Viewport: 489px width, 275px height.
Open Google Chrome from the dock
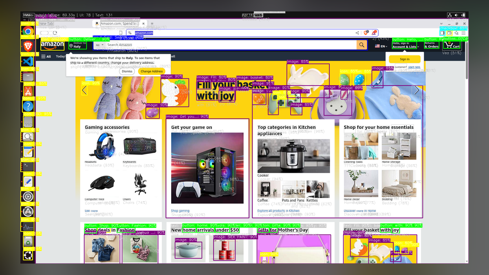28,31
